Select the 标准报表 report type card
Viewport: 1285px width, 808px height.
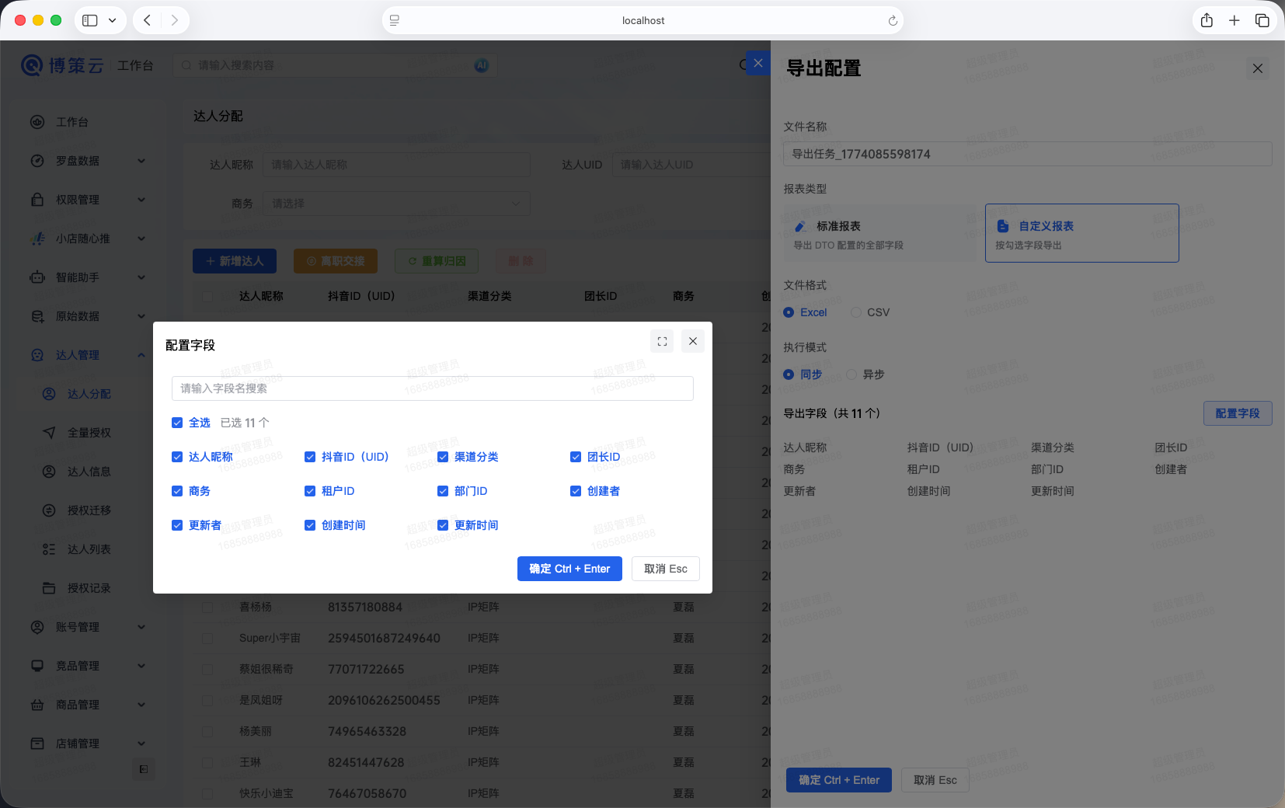(x=879, y=233)
